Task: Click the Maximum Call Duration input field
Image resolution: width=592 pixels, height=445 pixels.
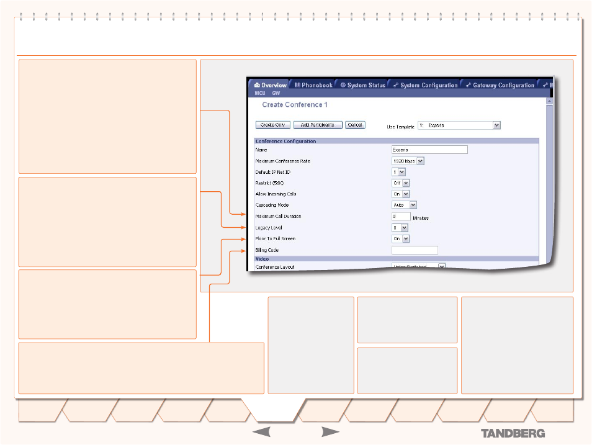Action: pyautogui.click(x=401, y=217)
